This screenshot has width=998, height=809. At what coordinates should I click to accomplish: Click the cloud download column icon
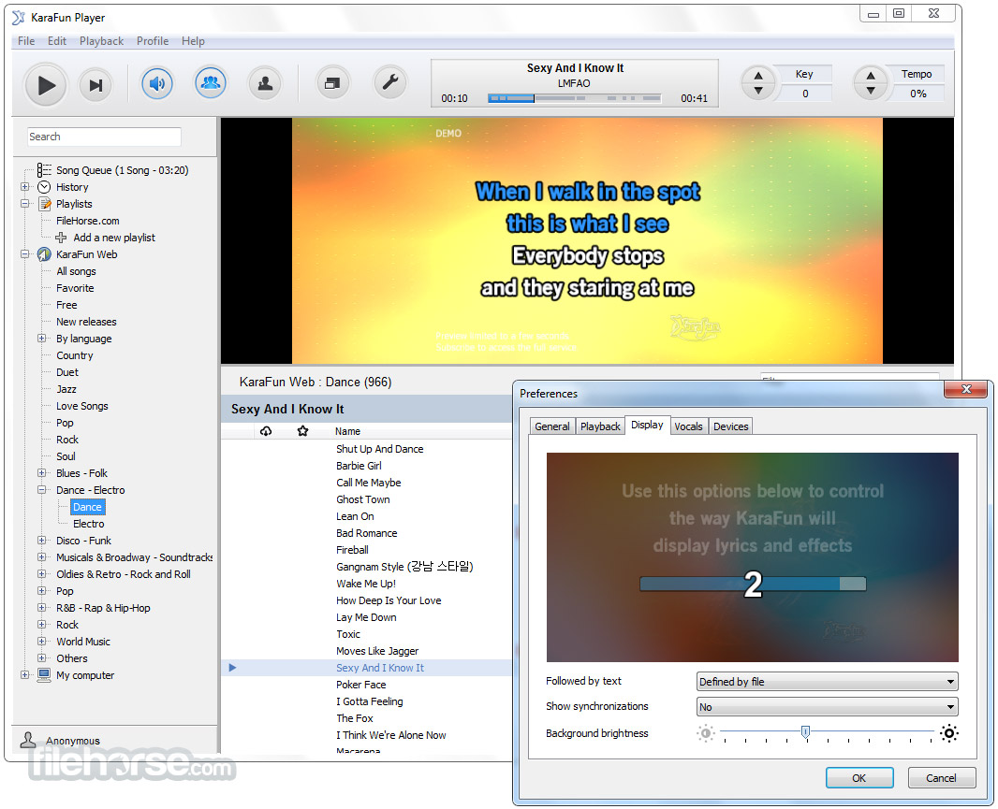pos(266,431)
